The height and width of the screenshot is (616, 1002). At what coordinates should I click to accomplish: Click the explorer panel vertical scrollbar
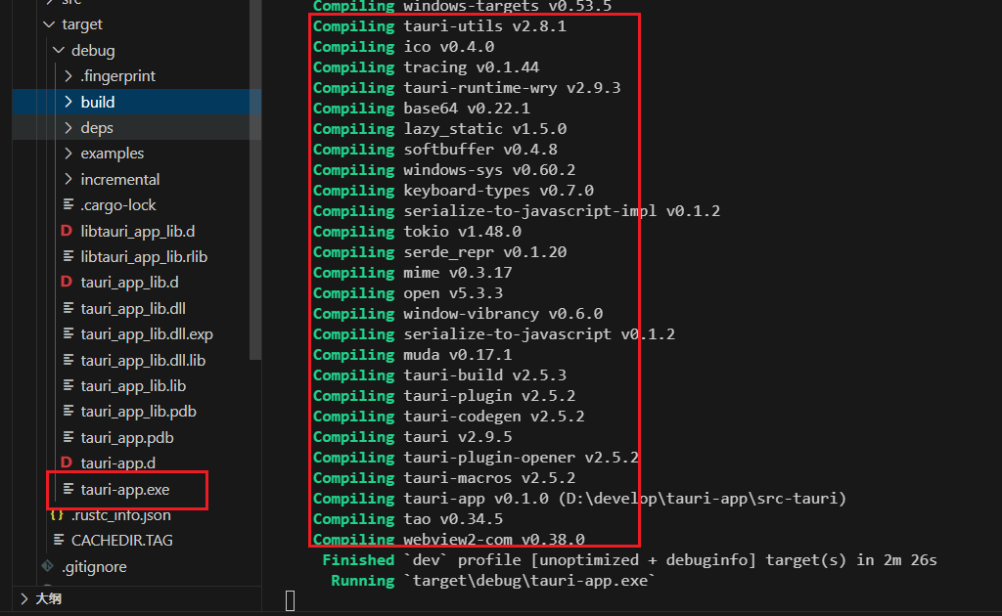256,196
